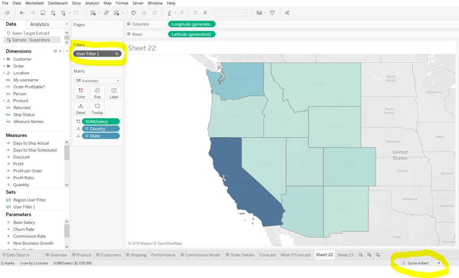
Task: Click the view-as-grid icon in Dimensions header
Action: (55, 51)
